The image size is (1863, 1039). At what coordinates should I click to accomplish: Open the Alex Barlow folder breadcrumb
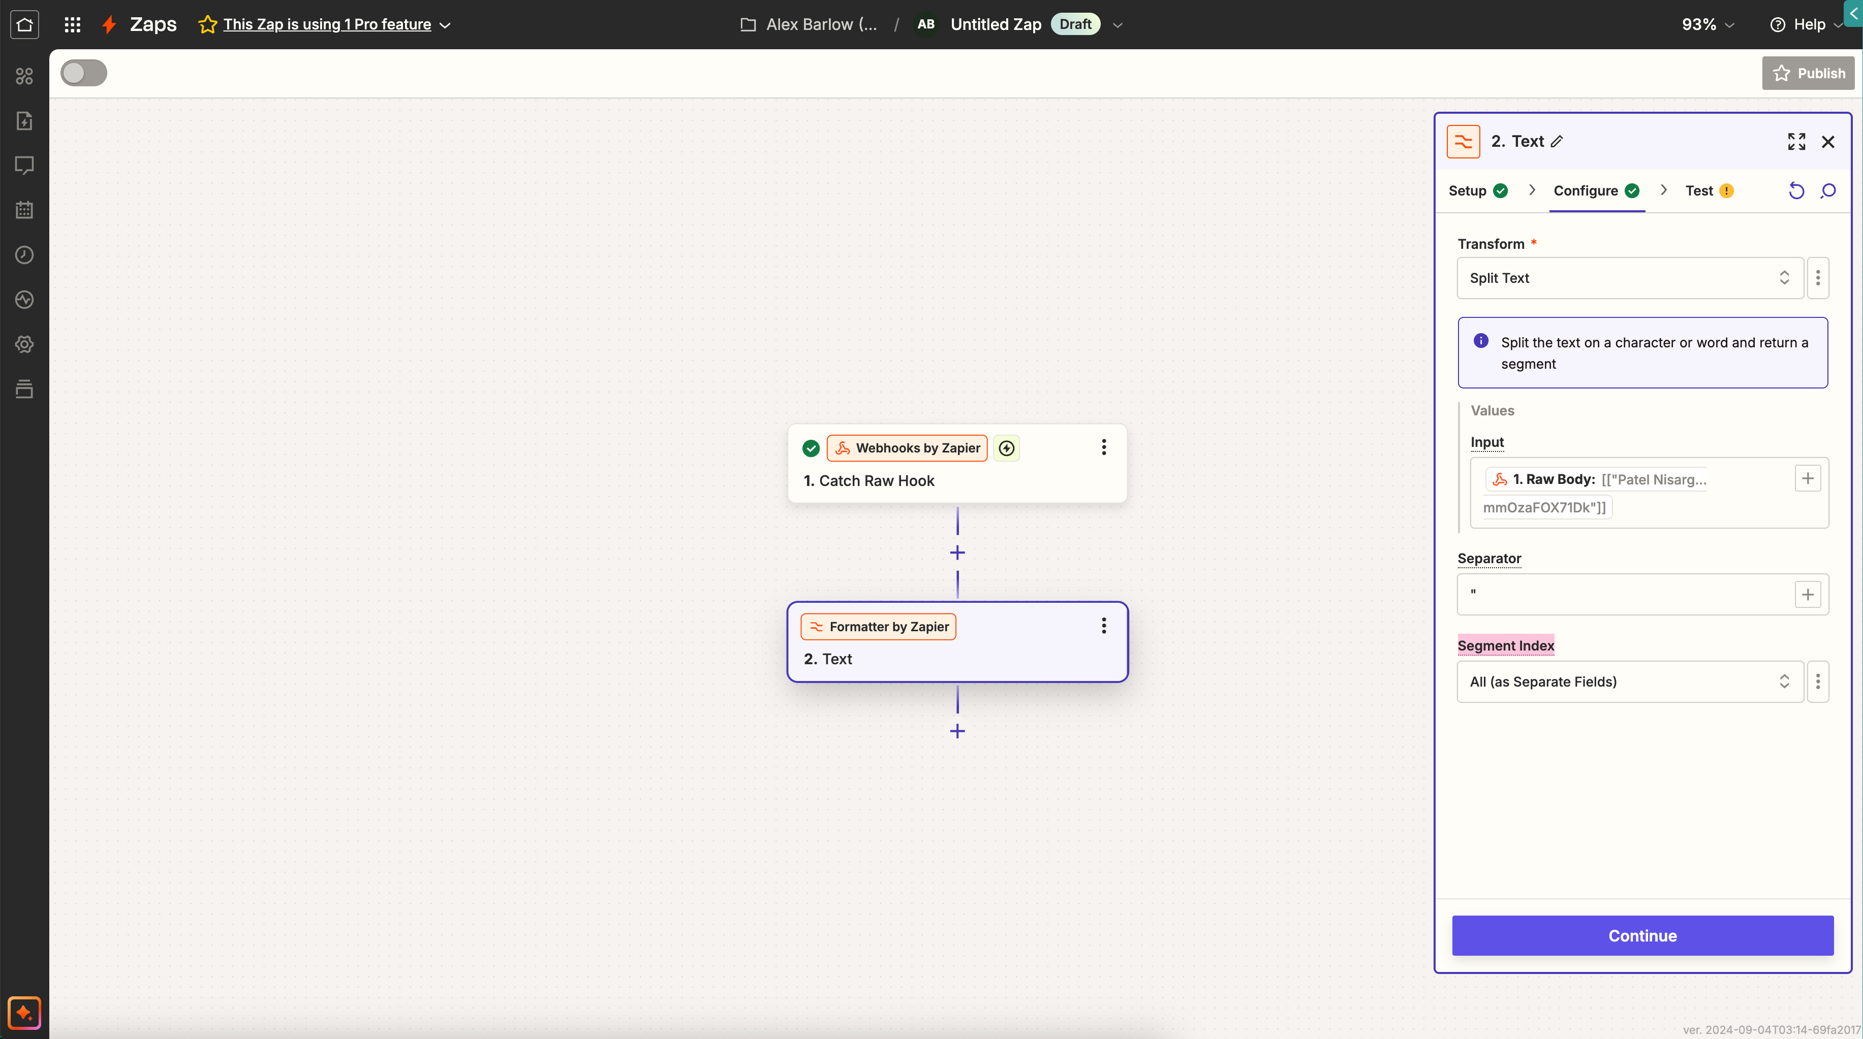[x=822, y=24]
